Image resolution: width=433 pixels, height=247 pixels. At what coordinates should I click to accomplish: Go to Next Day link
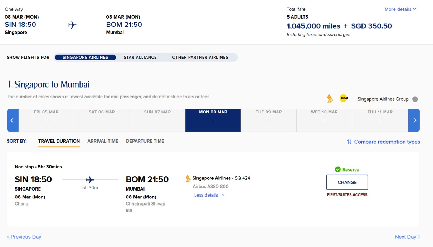(x=407, y=237)
